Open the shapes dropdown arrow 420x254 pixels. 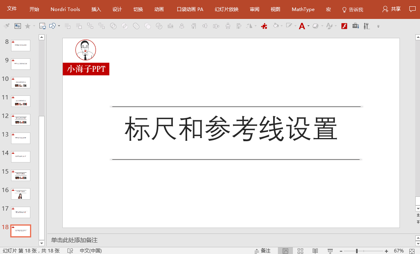tap(59, 26)
